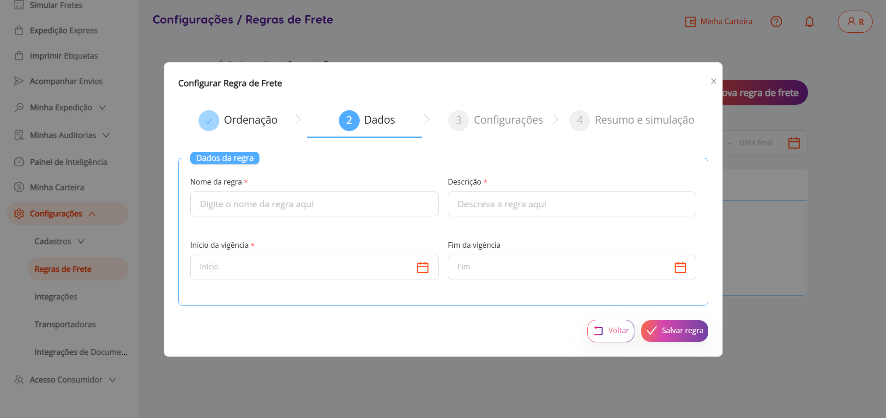Expand the Minhas Auditorias submenu

point(106,135)
